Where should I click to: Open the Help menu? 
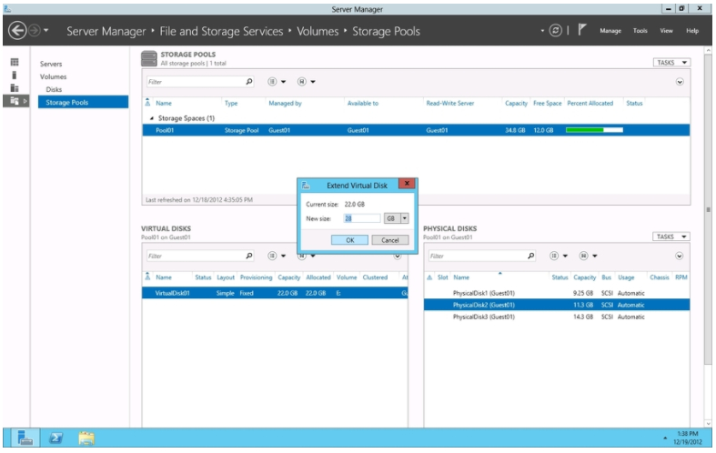point(692,31)
